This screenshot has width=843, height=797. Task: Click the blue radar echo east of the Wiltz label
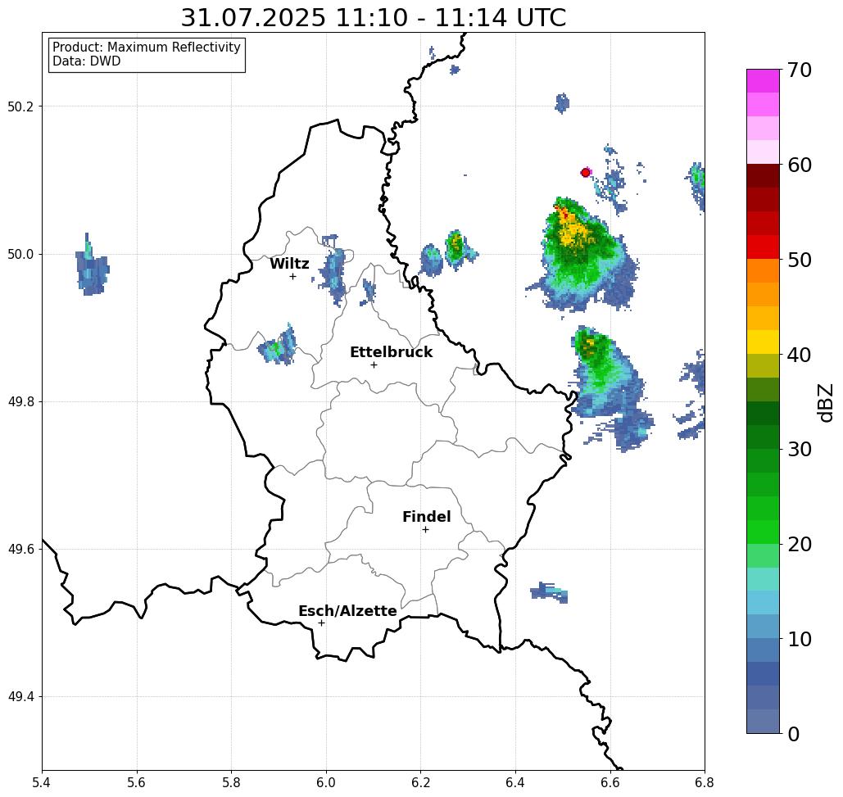click(333, 269)
